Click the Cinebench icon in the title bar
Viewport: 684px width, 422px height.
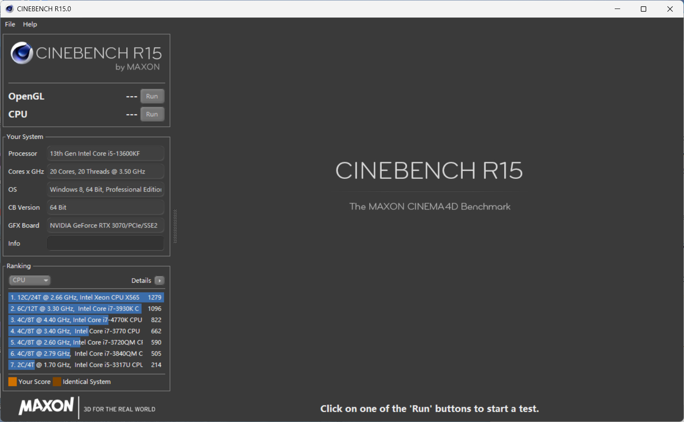[9, 9]
